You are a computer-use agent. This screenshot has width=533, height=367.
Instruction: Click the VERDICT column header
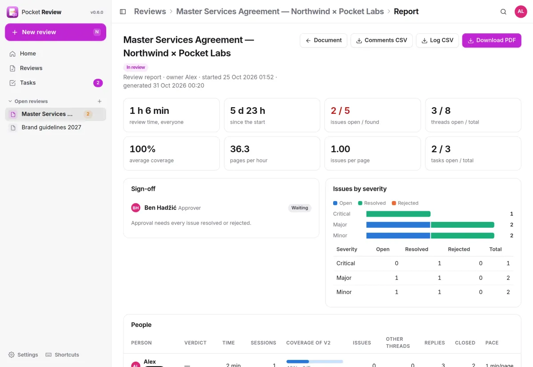click(195, 343)
